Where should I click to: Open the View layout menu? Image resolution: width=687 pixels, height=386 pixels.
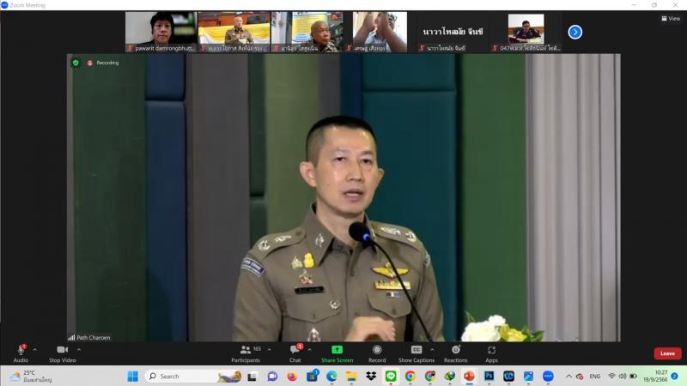coord(671,18)
